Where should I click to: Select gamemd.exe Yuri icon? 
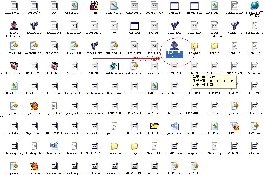pos(94,46)
